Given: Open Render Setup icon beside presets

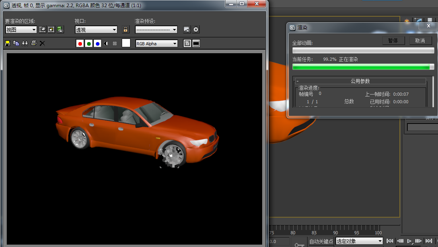Looking at the screenshot, I should [187, 29].
